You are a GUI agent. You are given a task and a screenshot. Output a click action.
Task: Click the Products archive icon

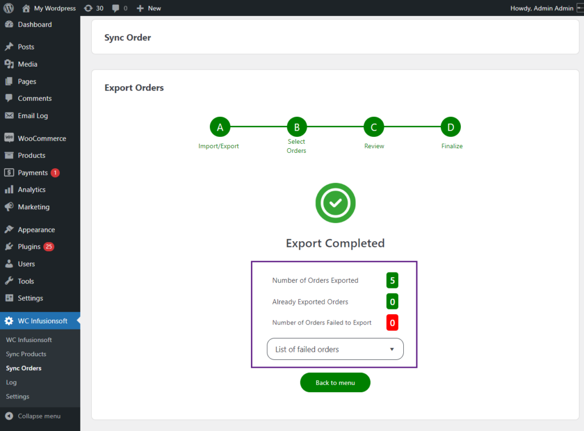pos(9,155)
